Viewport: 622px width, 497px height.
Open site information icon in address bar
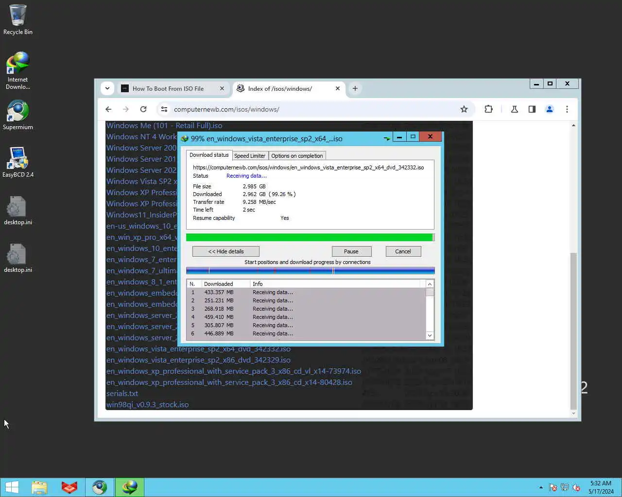click(164, 109)
